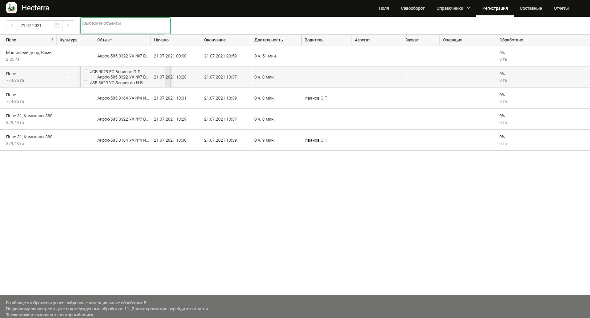590x318 pixels.
Task: Sort by the Длительность column header
Action: [x=268, y=40]
